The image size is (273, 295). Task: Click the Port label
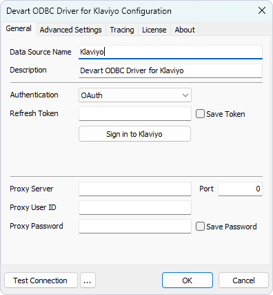coord(206,189)
